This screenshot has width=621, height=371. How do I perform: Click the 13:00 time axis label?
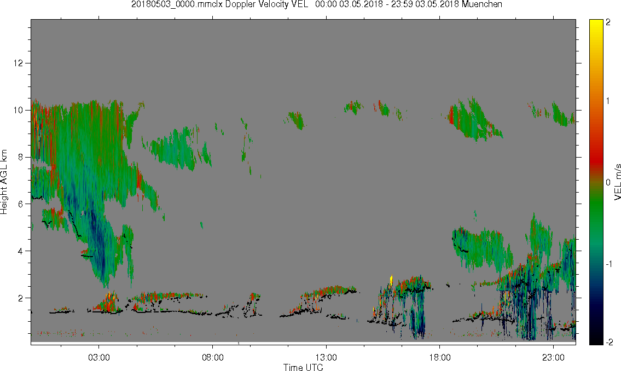pyautogui.click(x=326, y=357)
